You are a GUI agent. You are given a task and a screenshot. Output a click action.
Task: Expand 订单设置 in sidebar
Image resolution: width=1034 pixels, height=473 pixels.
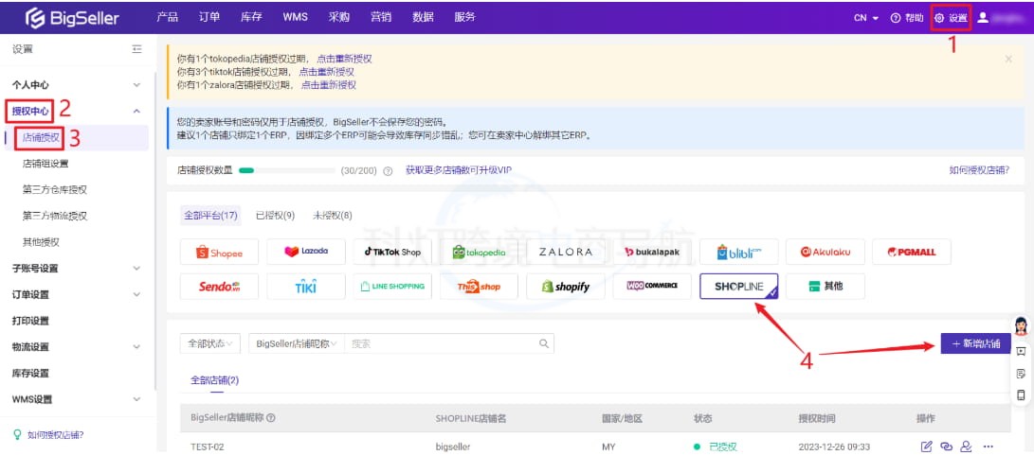coord(136,295)
